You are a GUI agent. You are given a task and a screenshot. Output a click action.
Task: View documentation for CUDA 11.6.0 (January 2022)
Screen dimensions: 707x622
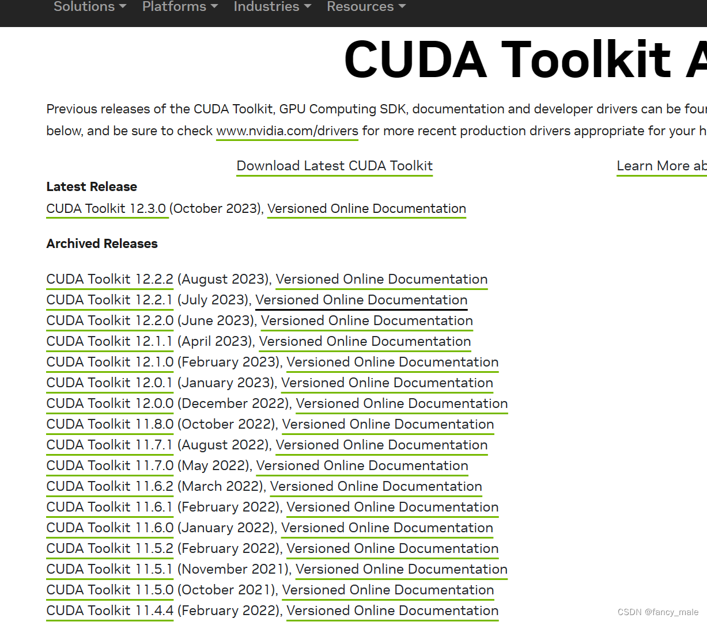(x=387, y=528)
